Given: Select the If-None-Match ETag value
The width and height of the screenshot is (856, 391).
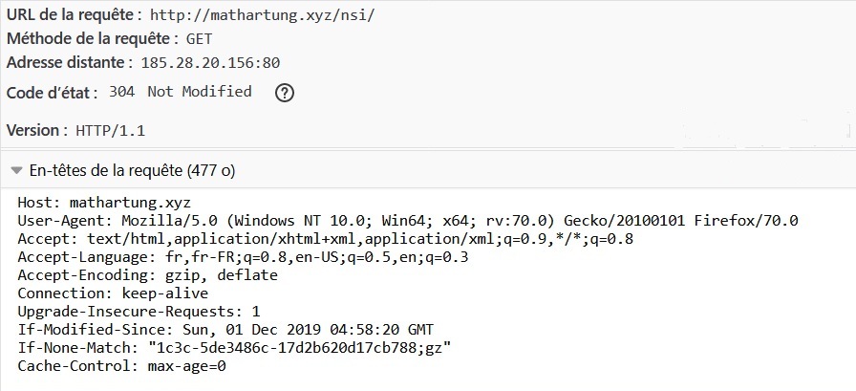Looking at the screenshot, I should pyautogui.click(x=300, y=348).
